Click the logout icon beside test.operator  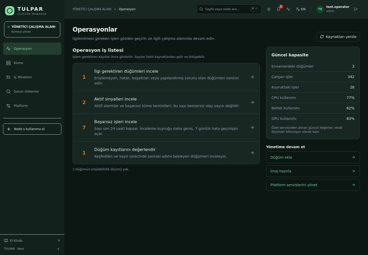(x=356, y=9)
